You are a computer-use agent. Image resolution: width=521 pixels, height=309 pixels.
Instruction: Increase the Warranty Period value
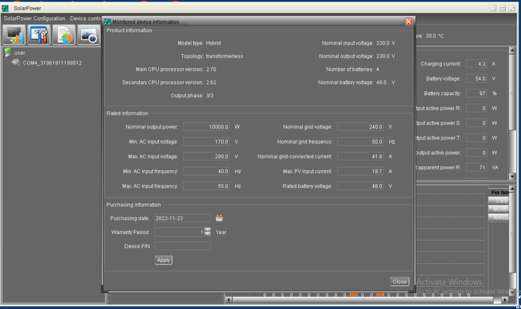208,230
